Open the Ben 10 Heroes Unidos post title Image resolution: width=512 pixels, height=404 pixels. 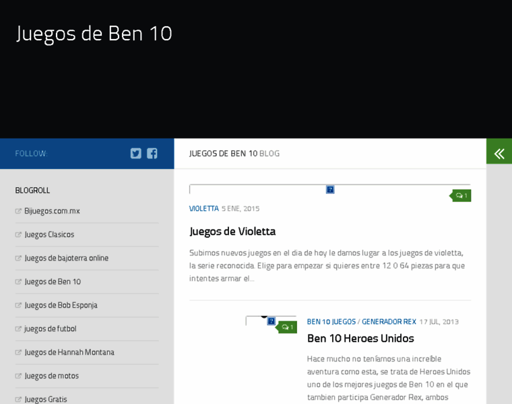[x=360, y=339]
